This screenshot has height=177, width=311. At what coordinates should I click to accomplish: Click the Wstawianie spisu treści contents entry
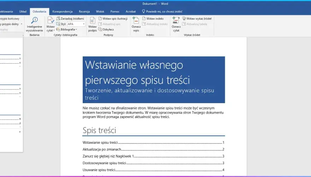[153, 142]
